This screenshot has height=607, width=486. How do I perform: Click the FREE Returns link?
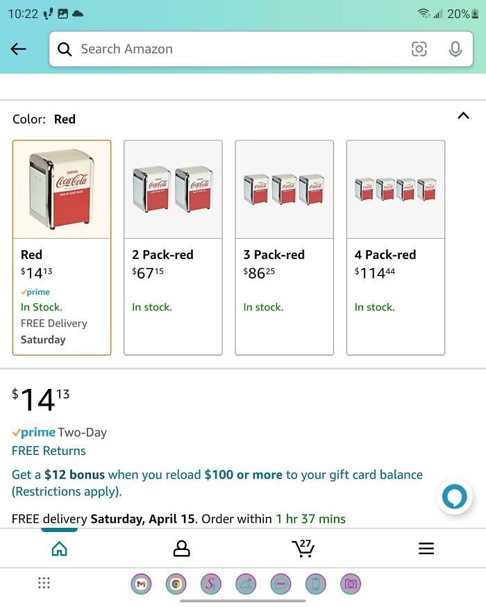pyautogui.click(x=49, y=451)
